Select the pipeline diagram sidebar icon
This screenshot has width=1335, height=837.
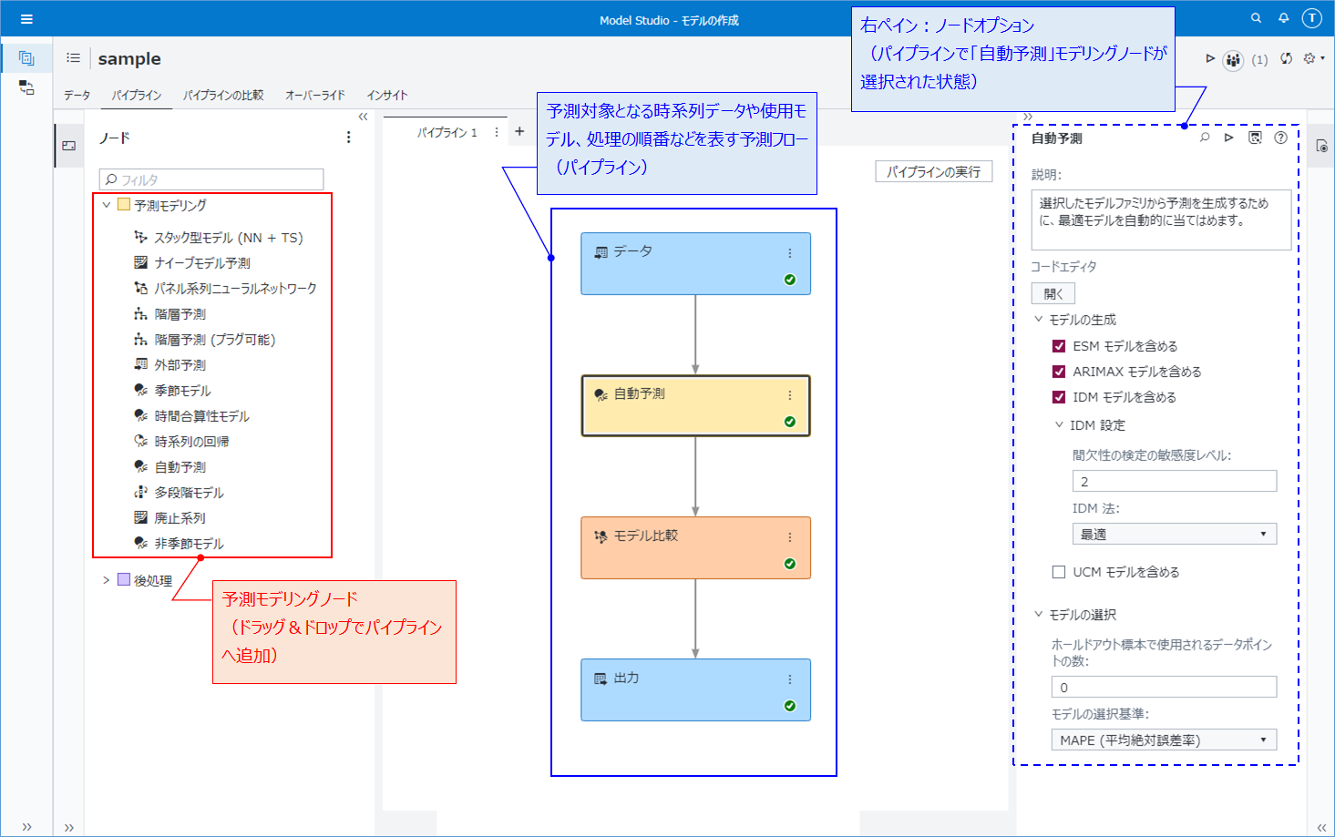[26, 87]
